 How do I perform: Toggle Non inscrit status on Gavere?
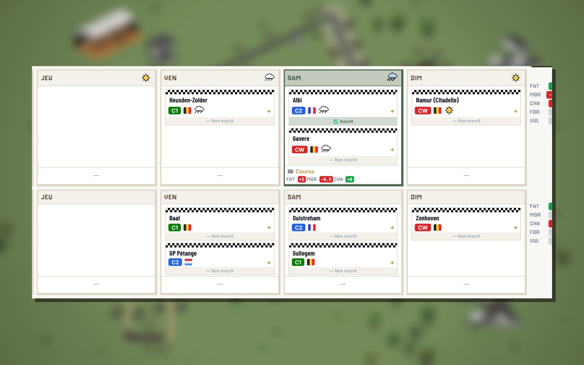tap(343, 160)
